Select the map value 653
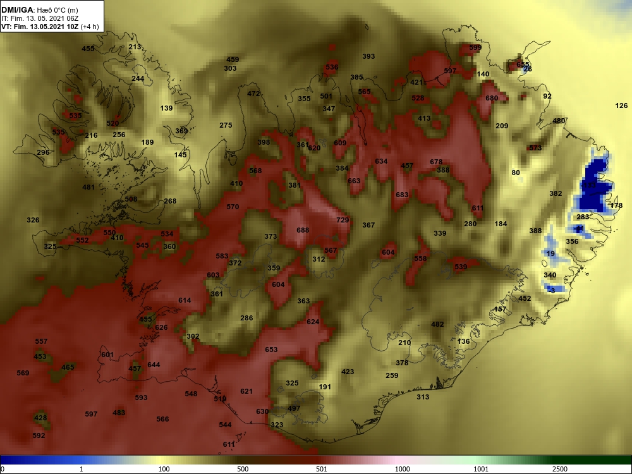 pos(271,349)
